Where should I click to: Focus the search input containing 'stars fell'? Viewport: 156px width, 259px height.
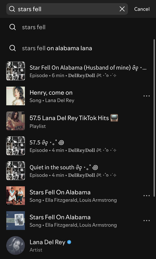67,9
